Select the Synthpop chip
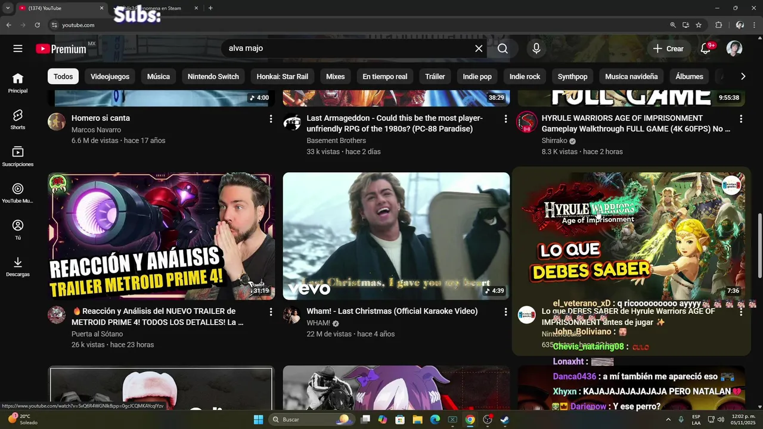Viewport: 763px width, 429px height. tap(573, 76)
